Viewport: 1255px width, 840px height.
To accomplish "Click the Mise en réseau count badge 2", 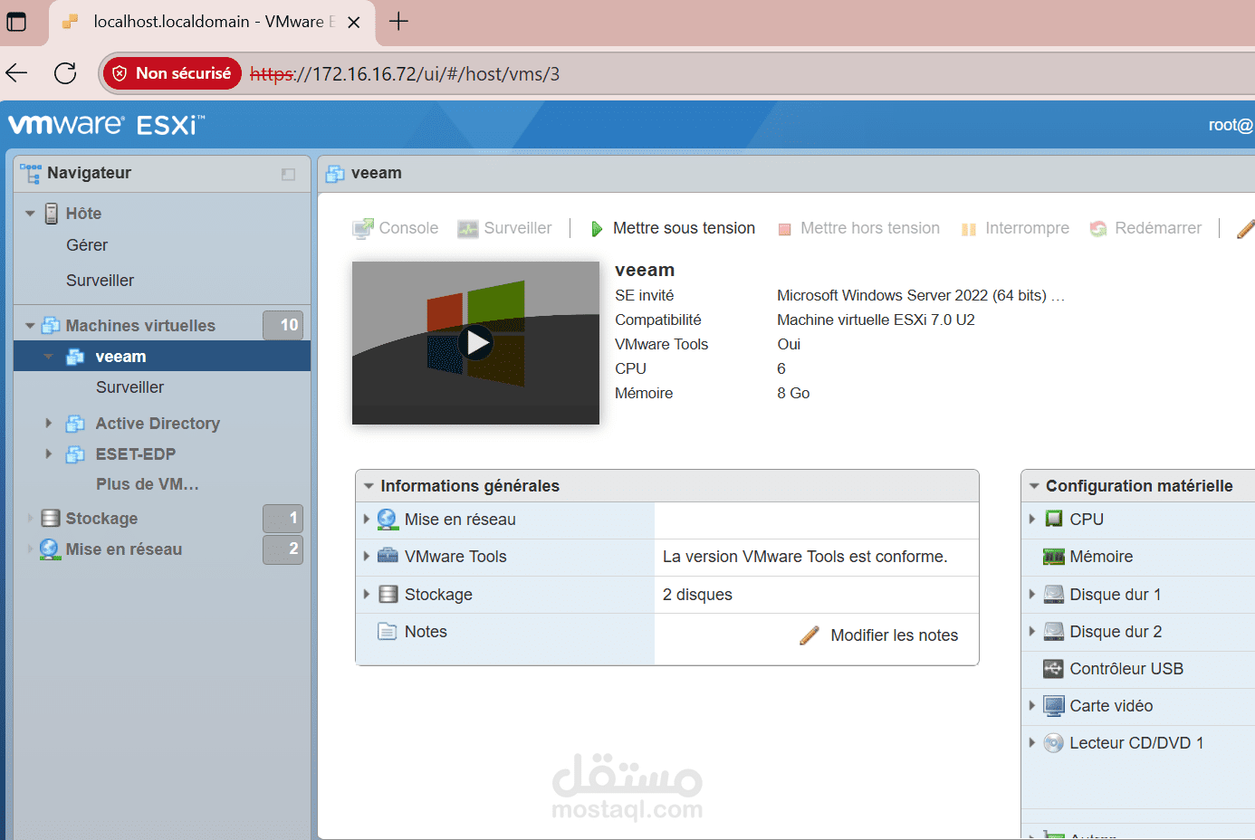I will point(283,549).
